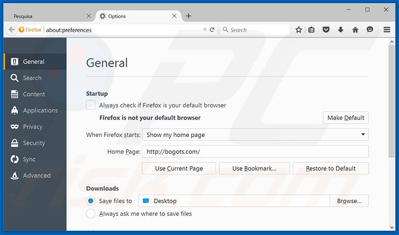The width and height of the screenshot is (399, 235).
Task: Open the Advanced preferences category
Action: click(x=35, y=175)
